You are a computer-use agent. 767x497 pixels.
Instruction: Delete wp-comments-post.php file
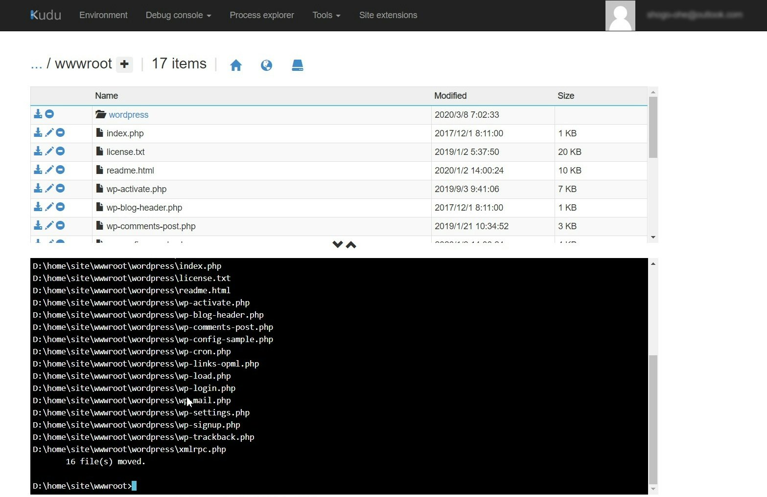tap(60, 225)
